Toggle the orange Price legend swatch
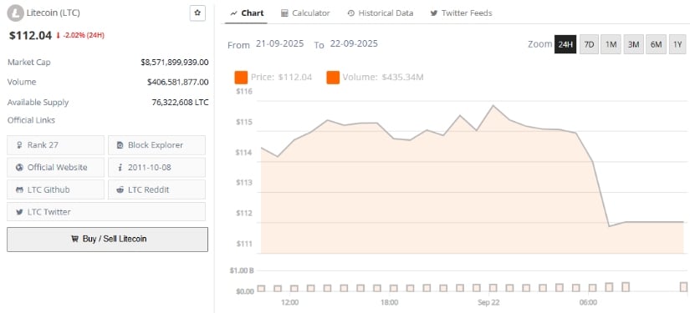Viewport: 690px width, 313px height. (241, 78)
